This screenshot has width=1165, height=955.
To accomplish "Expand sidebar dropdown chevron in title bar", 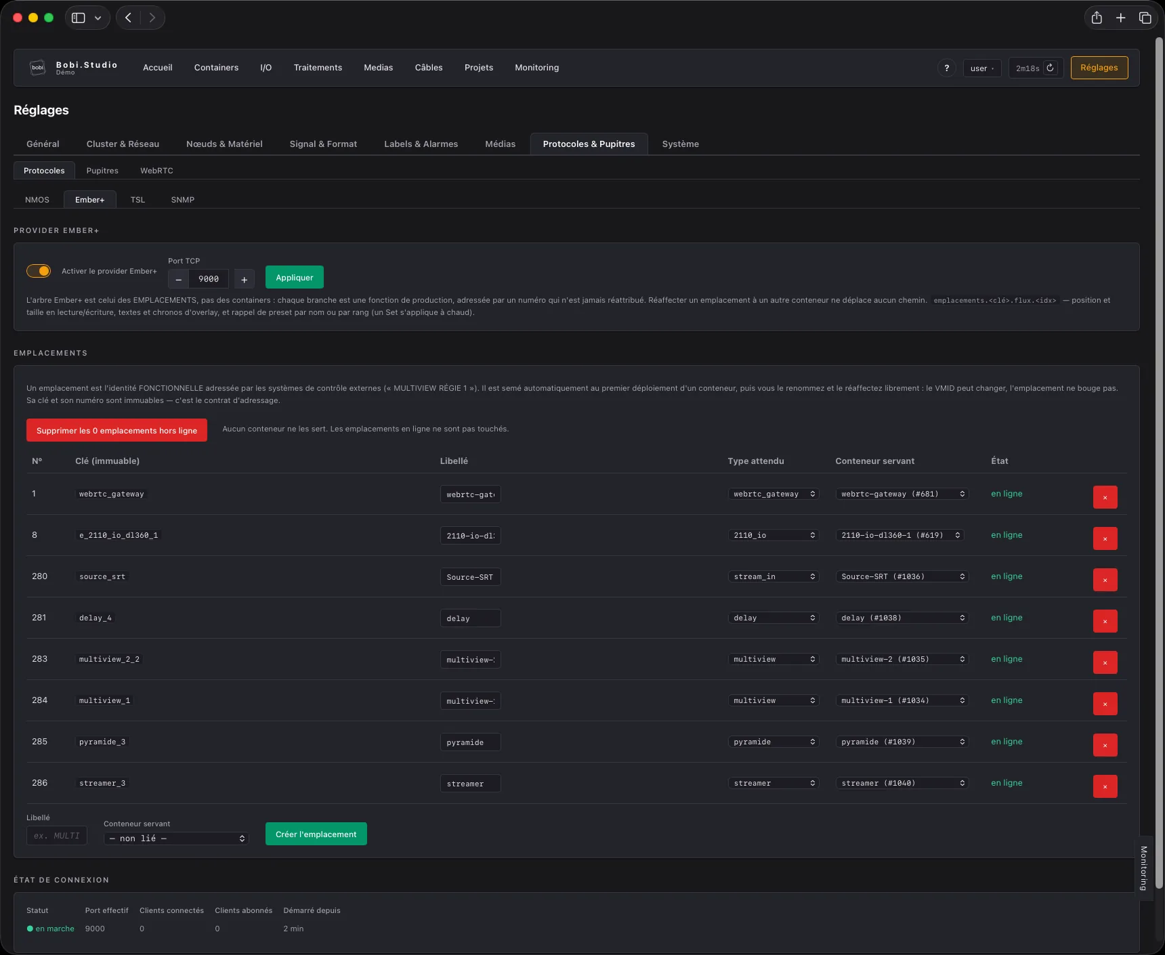I will point(98,18).
